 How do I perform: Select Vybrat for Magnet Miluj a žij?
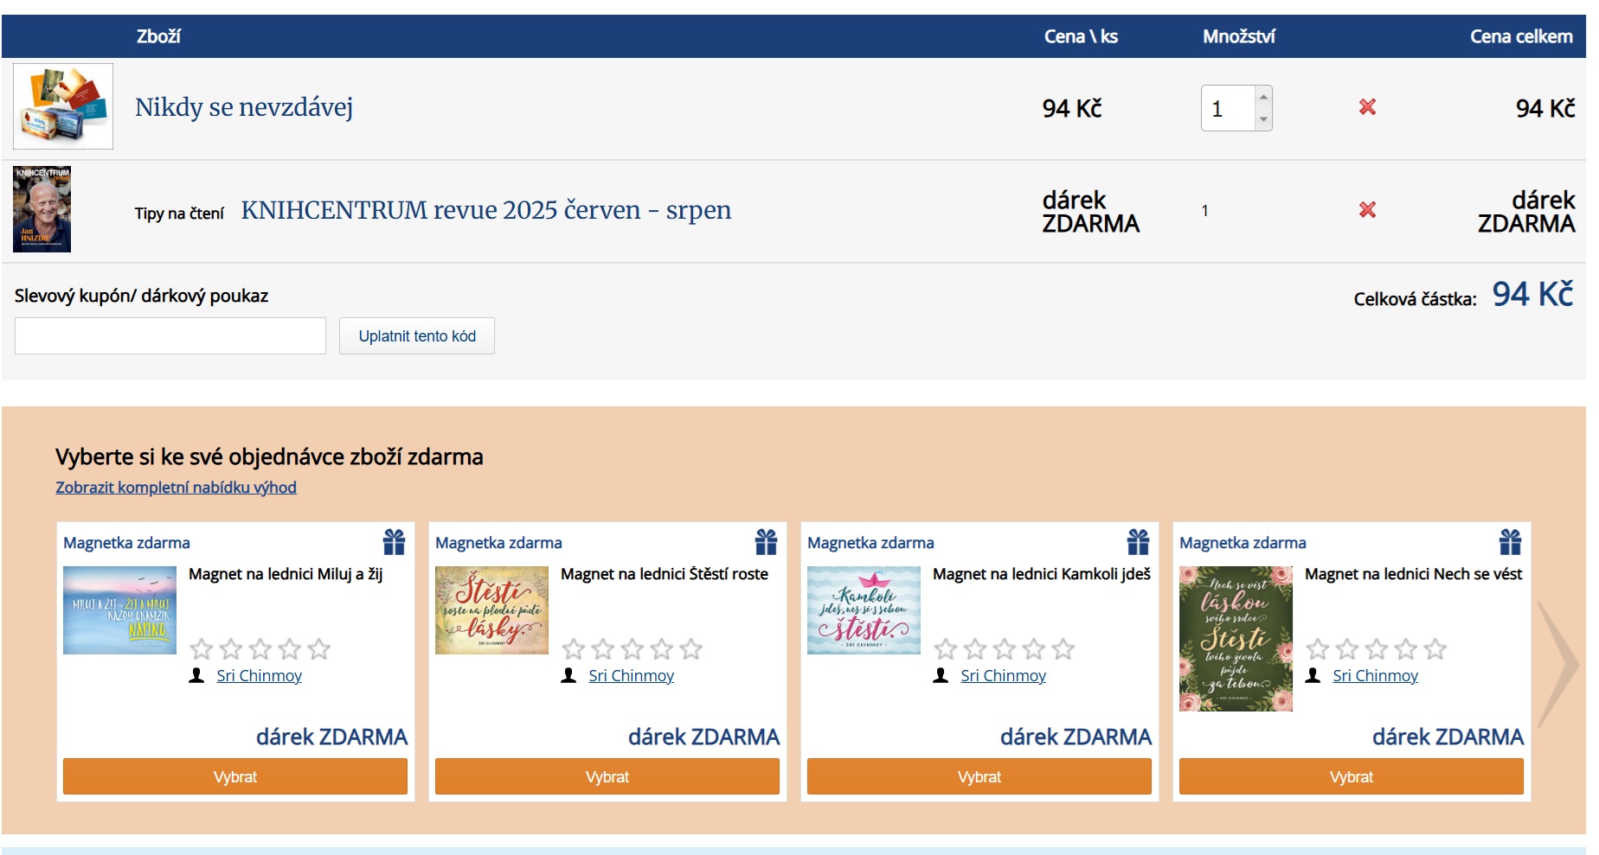click(234, 776)
